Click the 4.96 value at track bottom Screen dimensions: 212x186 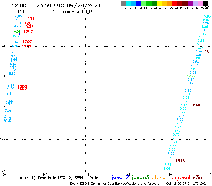[167, 169]
